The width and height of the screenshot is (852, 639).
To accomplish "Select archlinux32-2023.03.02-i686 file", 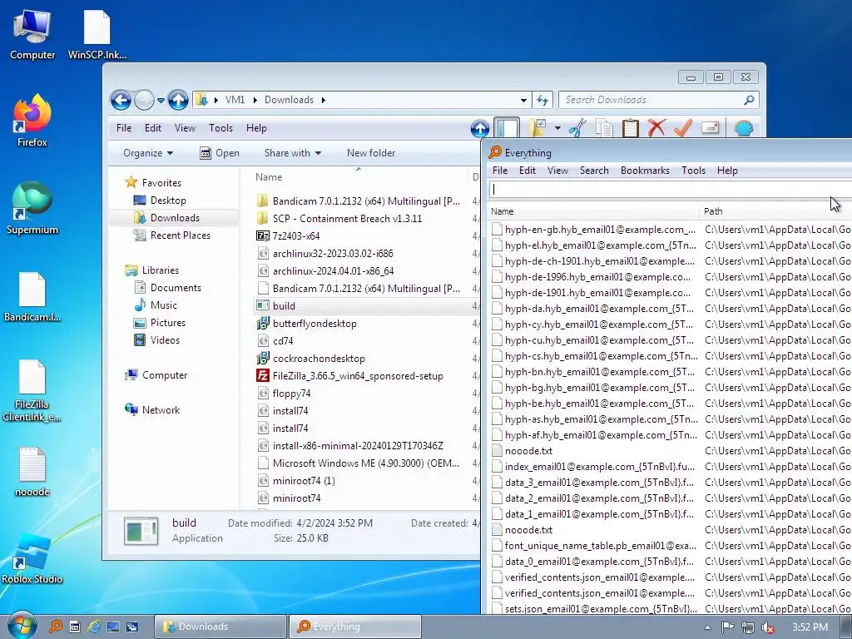I will 333,253.
